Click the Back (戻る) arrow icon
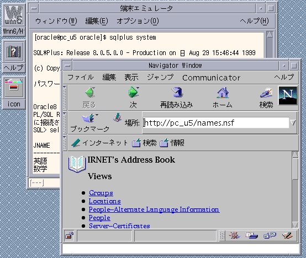Screen dimensions: 306x258 (90, 92)
